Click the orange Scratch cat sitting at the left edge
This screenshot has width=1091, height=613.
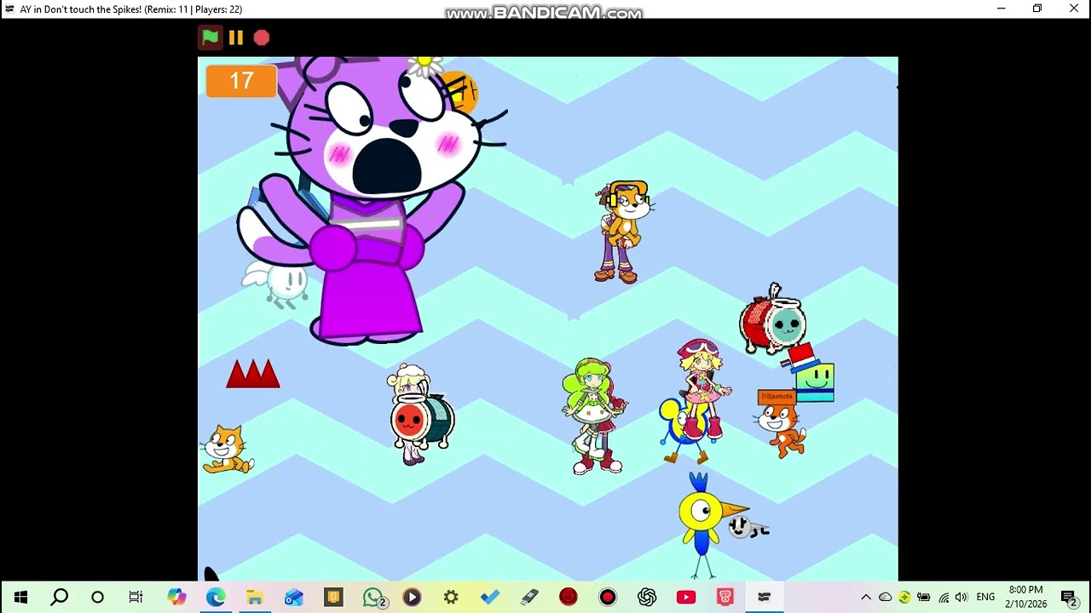pos(227,449)
